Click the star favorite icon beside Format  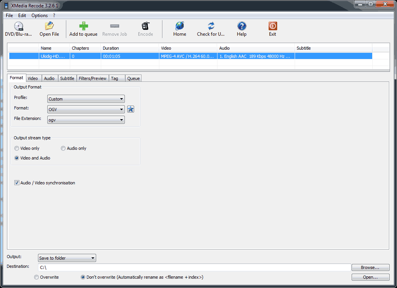(x=130, y=109)
